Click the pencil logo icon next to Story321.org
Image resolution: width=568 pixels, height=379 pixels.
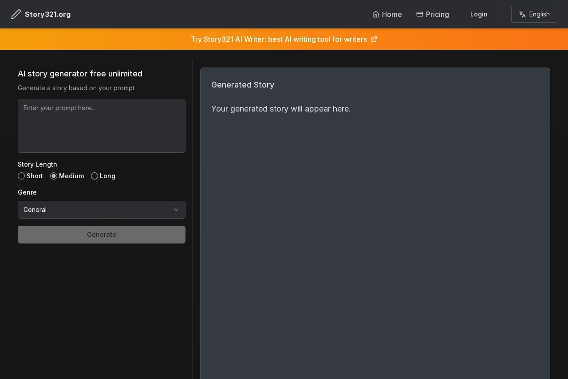[x=16, y=14]
